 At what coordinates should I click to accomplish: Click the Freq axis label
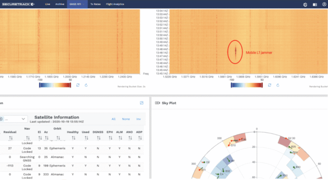point(146,74)
